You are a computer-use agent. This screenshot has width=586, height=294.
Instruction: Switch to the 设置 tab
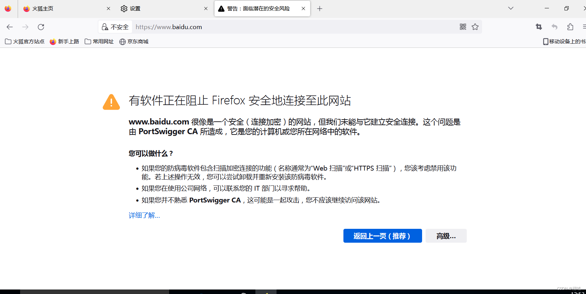click(164, 9)
